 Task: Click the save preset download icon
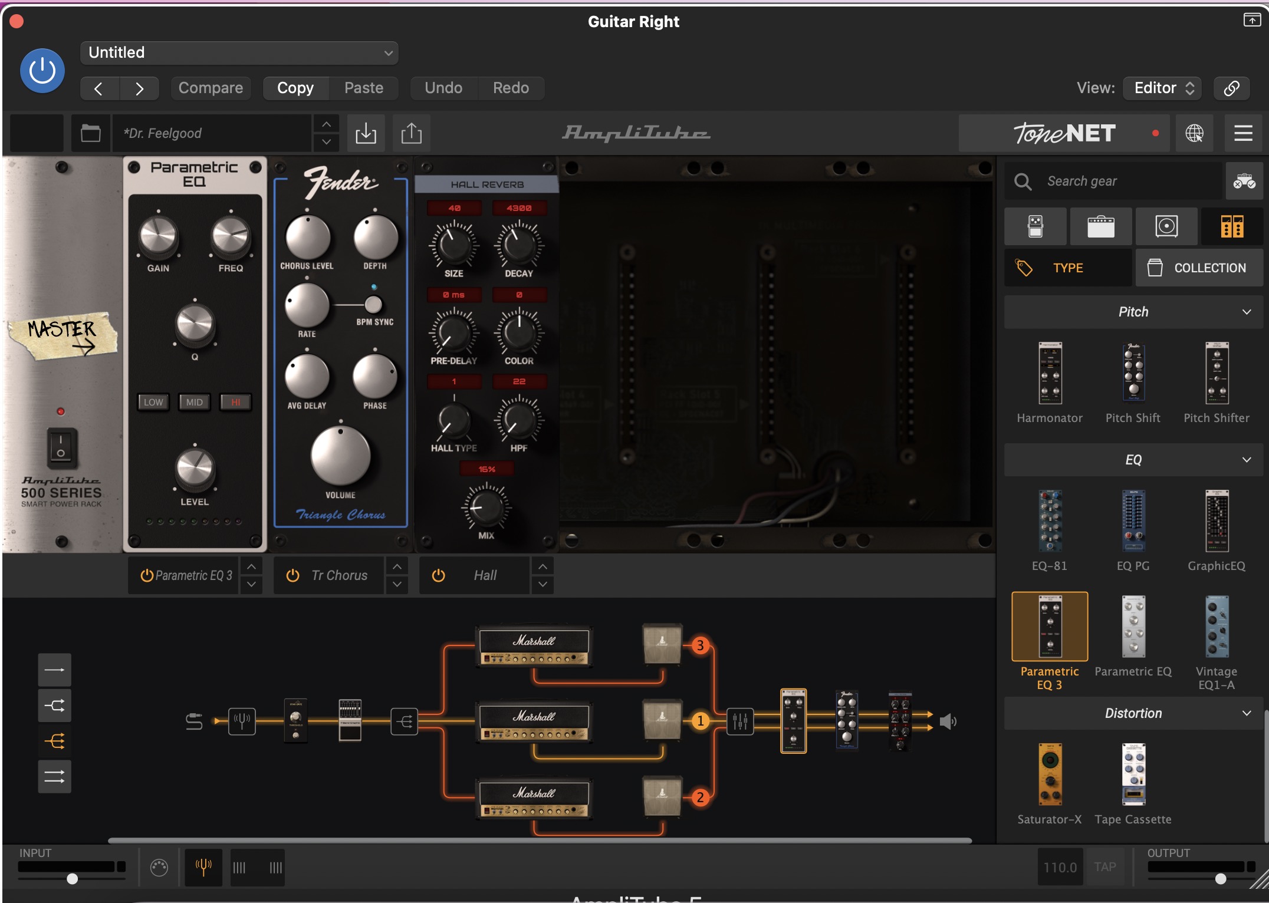tap(366, 133)
